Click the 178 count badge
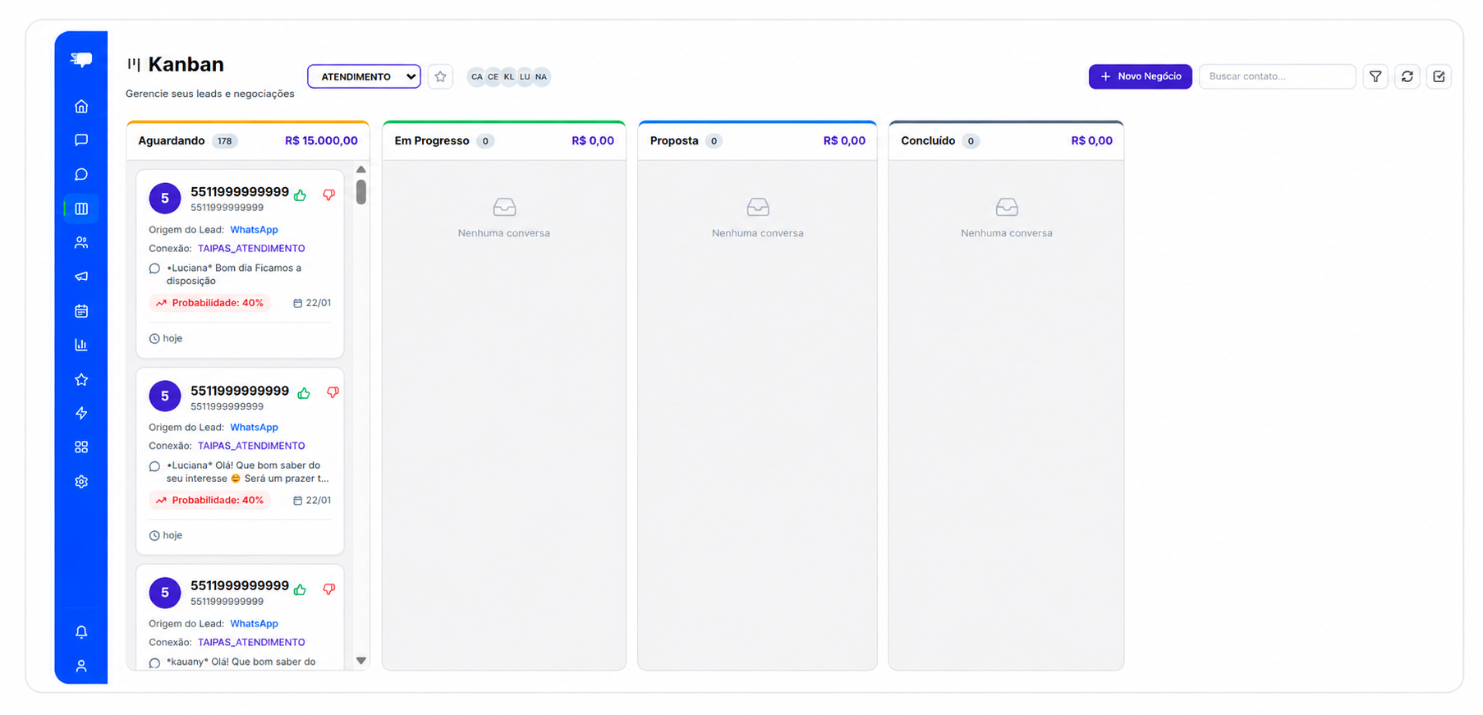The image size is (1483, 715). tap(224, 141)
